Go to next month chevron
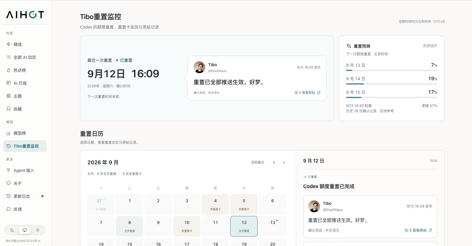 [284, 163]
